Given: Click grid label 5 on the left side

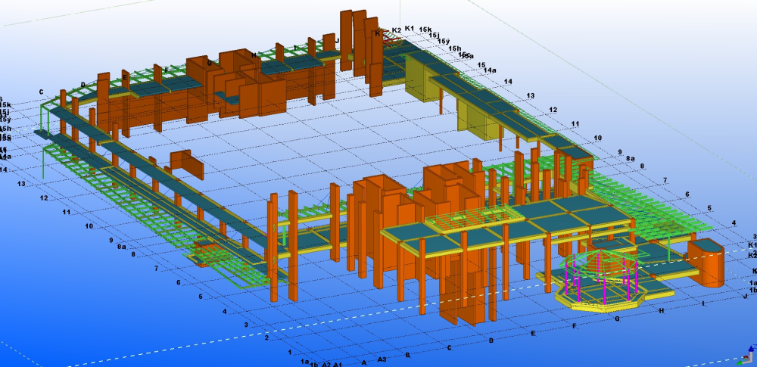Looking at the screenshot, I should (200, 297).
